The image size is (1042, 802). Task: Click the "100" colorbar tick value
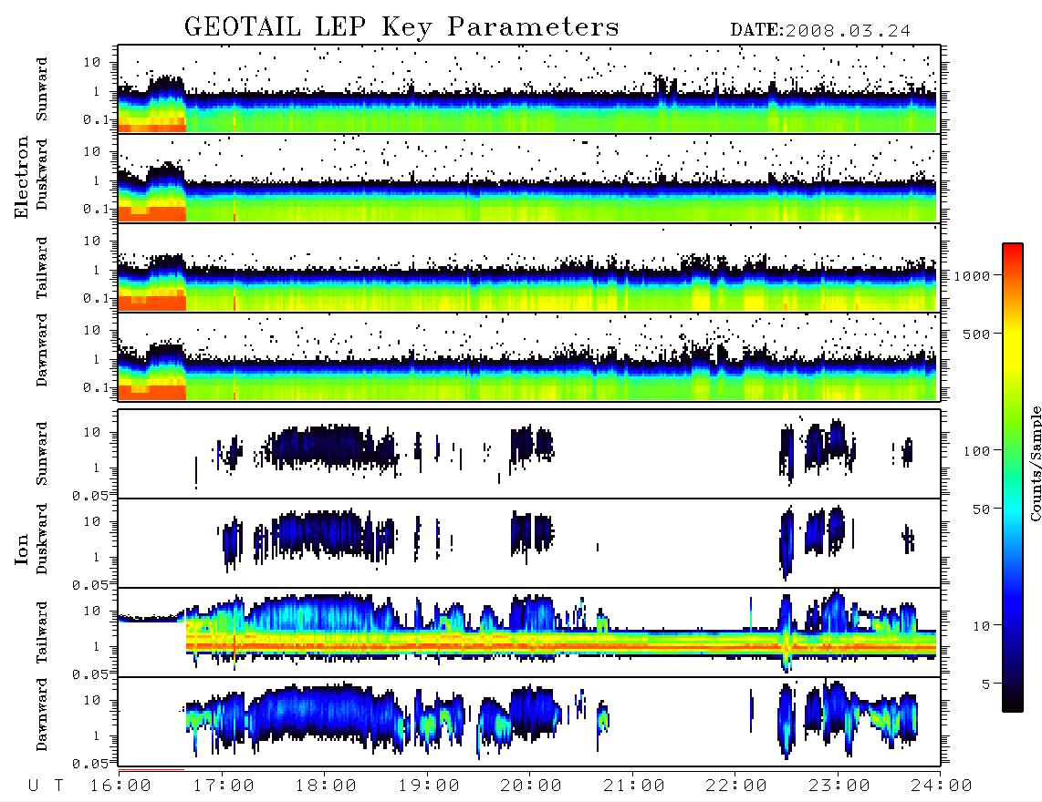coord(976,451)
